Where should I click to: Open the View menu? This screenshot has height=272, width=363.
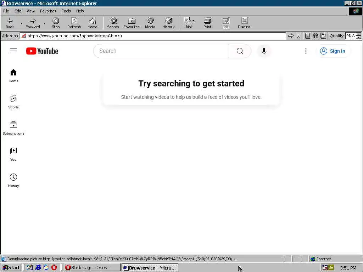coord(30,11)
